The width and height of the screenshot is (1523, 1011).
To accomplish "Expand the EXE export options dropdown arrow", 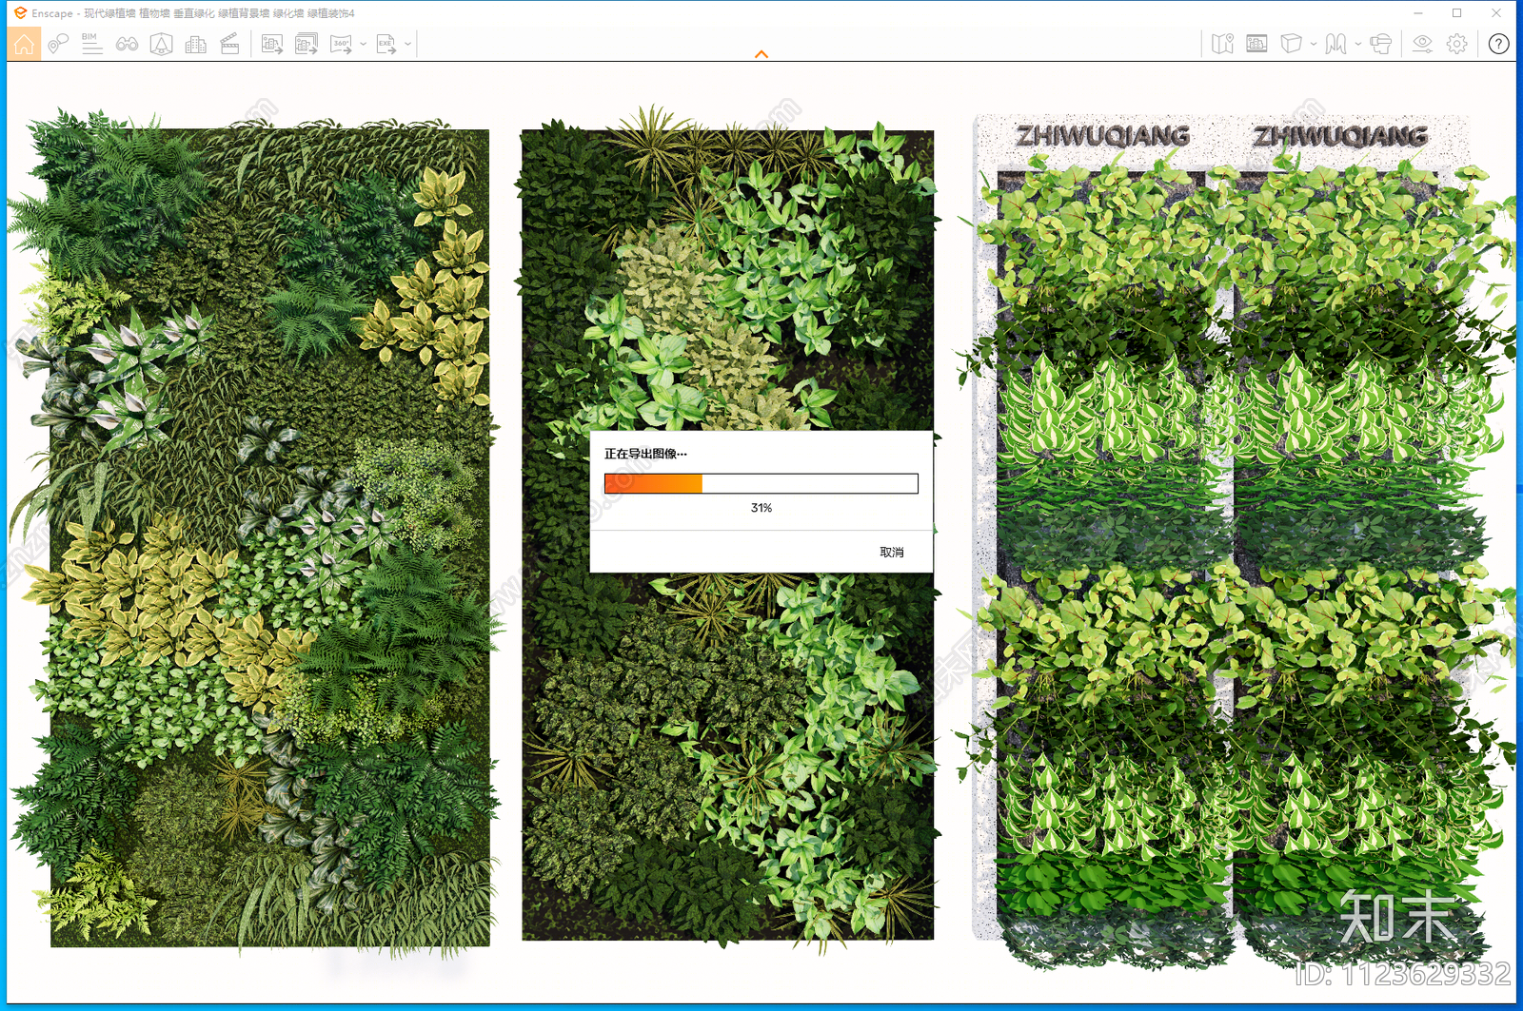I will tap(408, 44).
